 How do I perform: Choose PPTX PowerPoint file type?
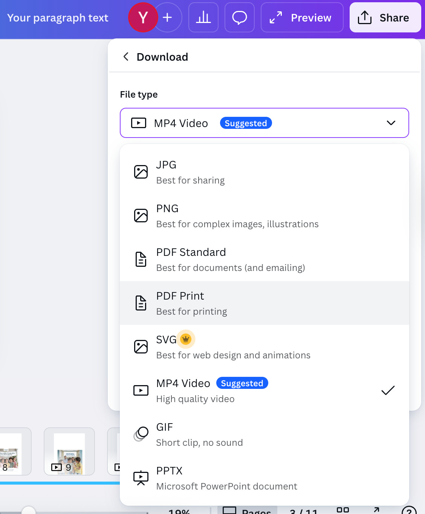pos(264,478)
